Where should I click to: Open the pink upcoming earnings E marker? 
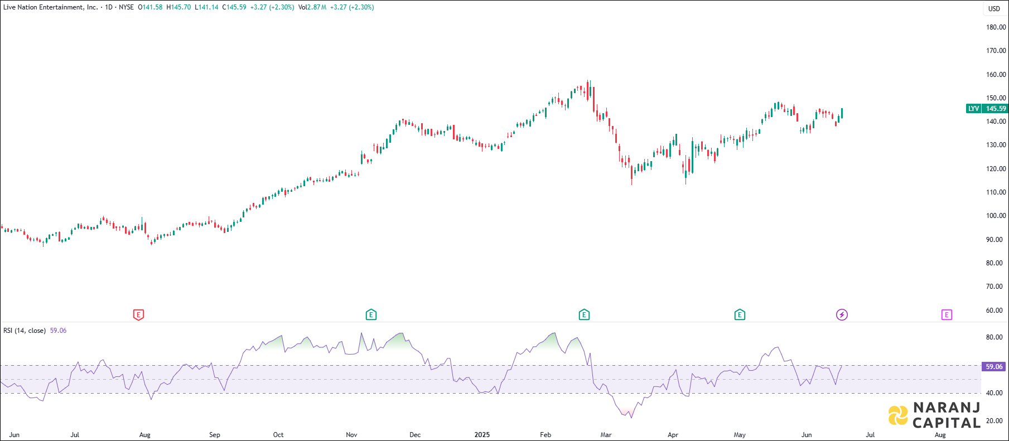pos(947,315)
